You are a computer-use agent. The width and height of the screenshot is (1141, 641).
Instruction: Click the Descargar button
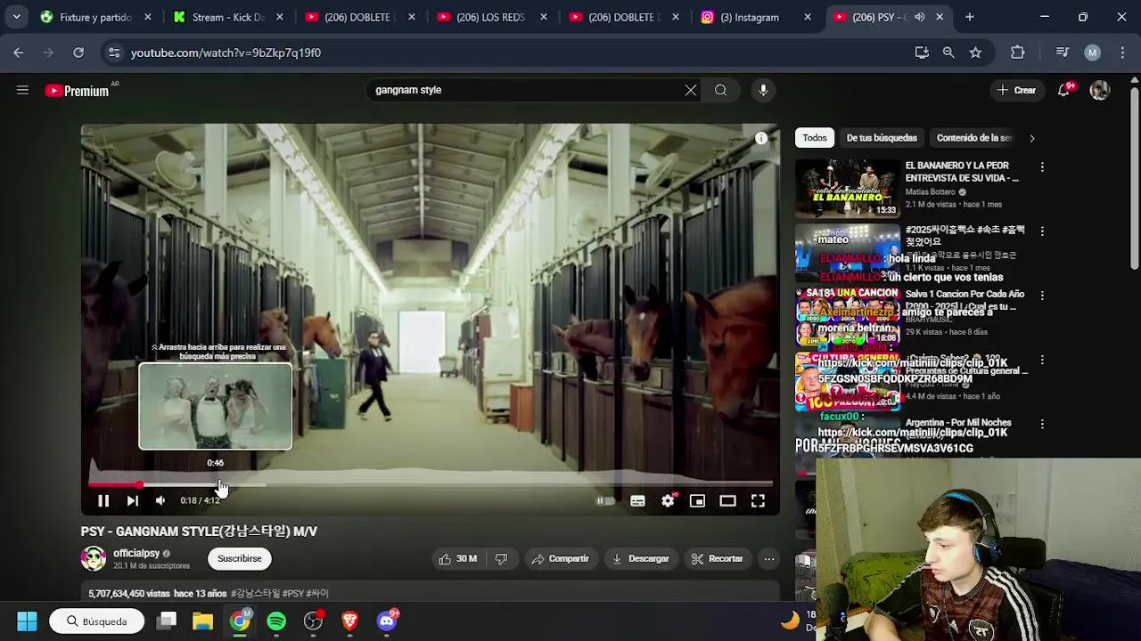(640, 558)
